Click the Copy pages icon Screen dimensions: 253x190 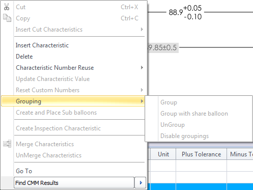tap(7, 18)
